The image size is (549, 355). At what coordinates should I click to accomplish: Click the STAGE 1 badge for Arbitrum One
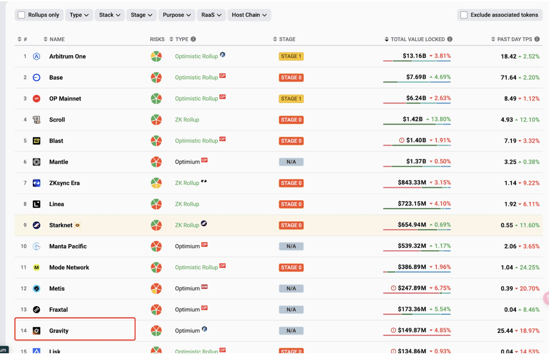[x=291, y=56]
